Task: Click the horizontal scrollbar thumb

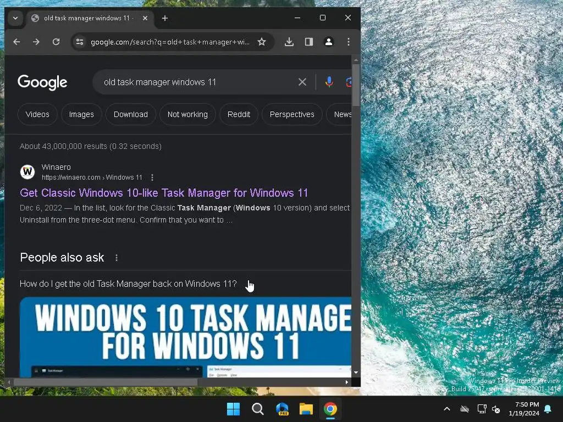Action: [x=105, y=382]
